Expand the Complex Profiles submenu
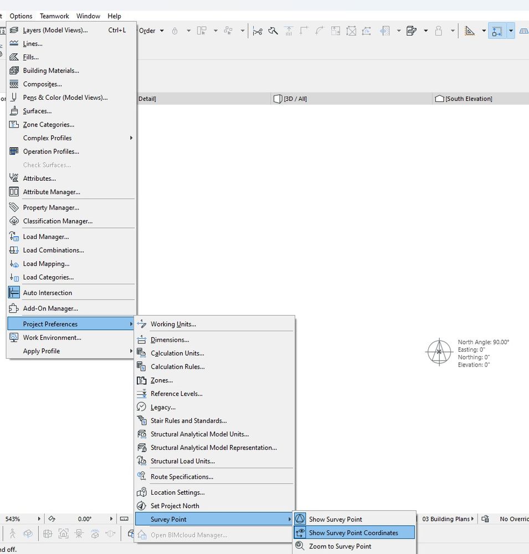 71,138
